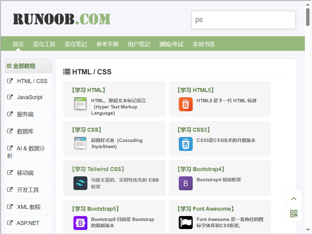Click the 'Font Awesome 是一套绝佳的图标字体库' description
Screen dimensions: 312x234
[230, 223]
